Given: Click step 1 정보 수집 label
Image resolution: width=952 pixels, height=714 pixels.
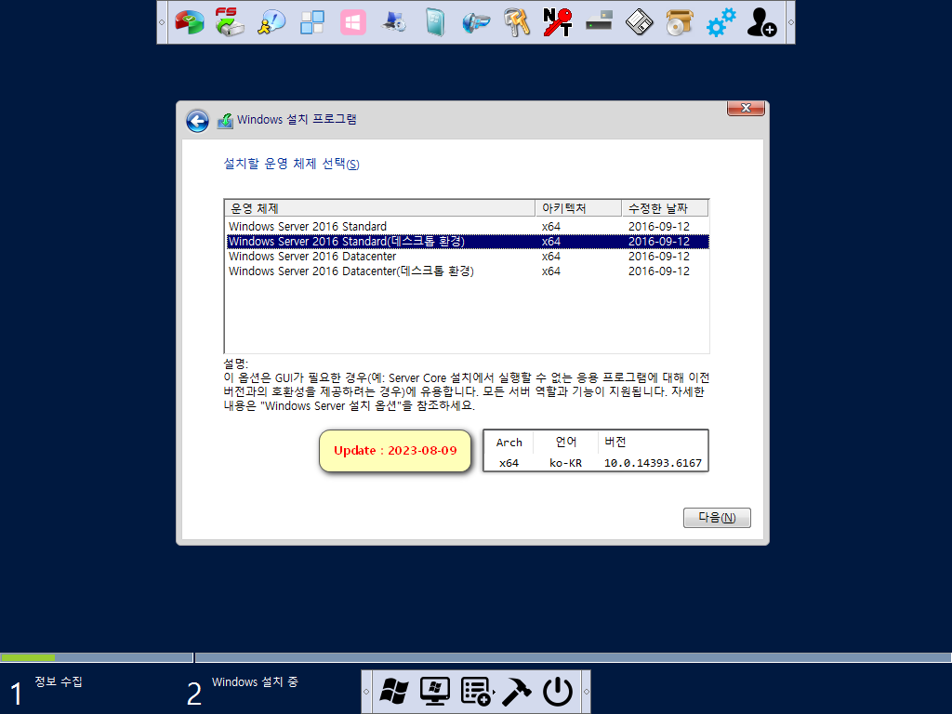Looking at the screenshot, I should pyautogui.click(x=59, y=681).
